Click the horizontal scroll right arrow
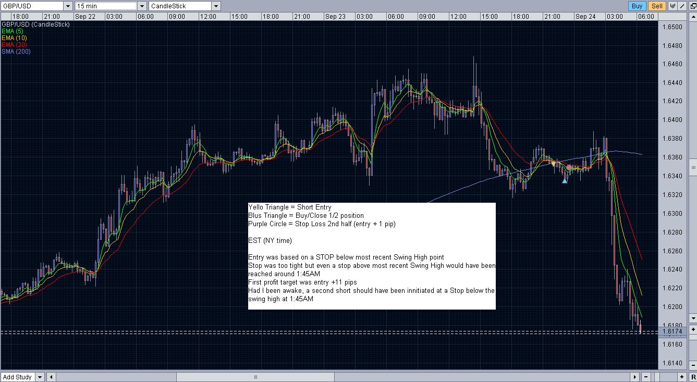 (634, 377)
